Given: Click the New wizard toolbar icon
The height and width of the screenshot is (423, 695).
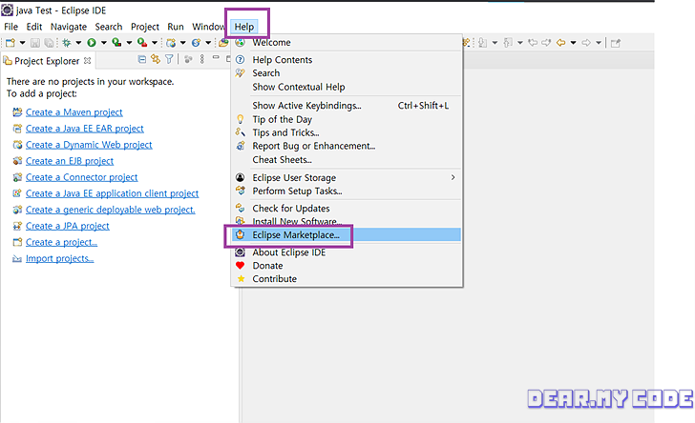Looking at the screenshot, I should (11, 43).
